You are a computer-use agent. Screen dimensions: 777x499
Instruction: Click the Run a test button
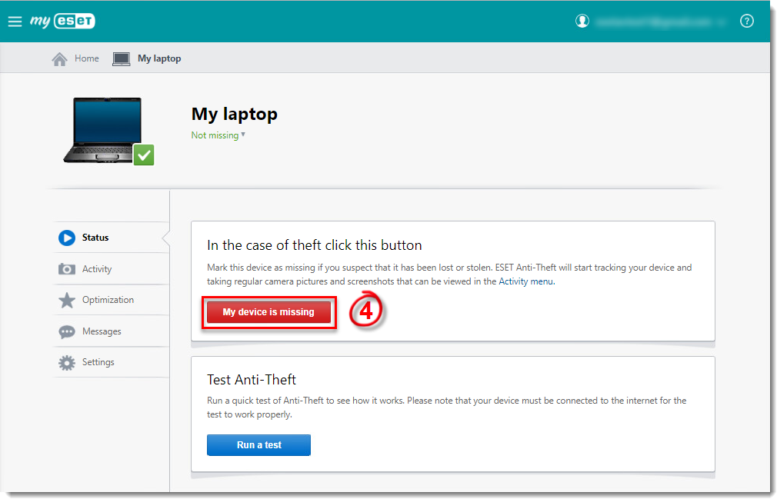(258, 445)
